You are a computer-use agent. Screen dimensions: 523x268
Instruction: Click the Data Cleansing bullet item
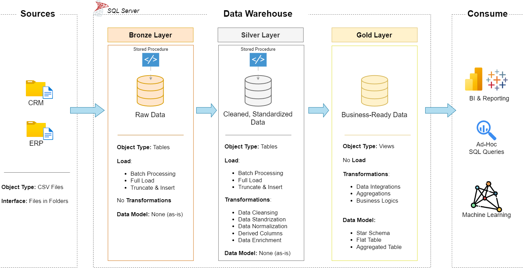pos(258,212)
